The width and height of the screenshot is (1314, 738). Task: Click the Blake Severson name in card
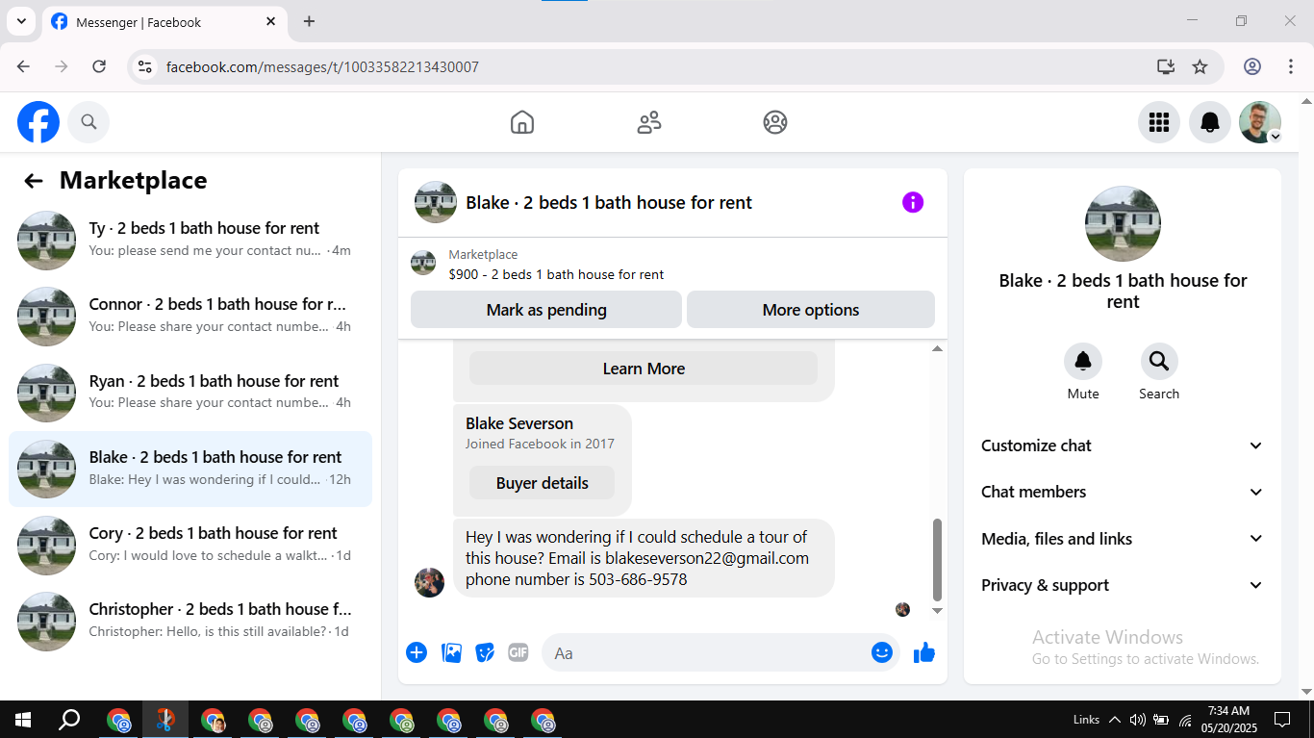(519, 423)
